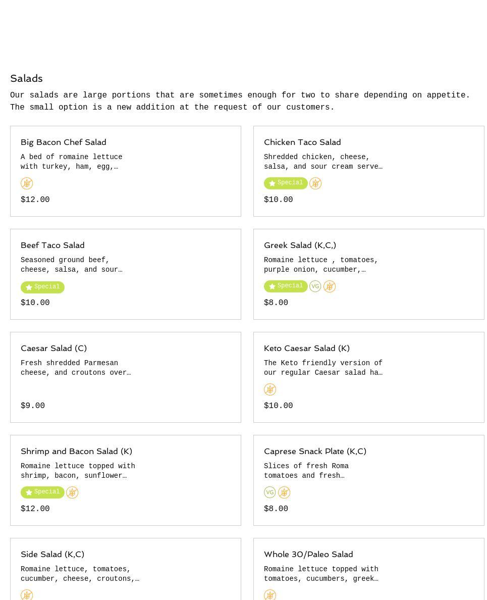
Task: Click Special badge on Shrimp and Bacon Salad
Action: [x=42, y=492]
